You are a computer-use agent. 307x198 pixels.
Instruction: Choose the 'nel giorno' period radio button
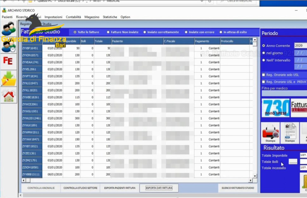coord(264,53)
